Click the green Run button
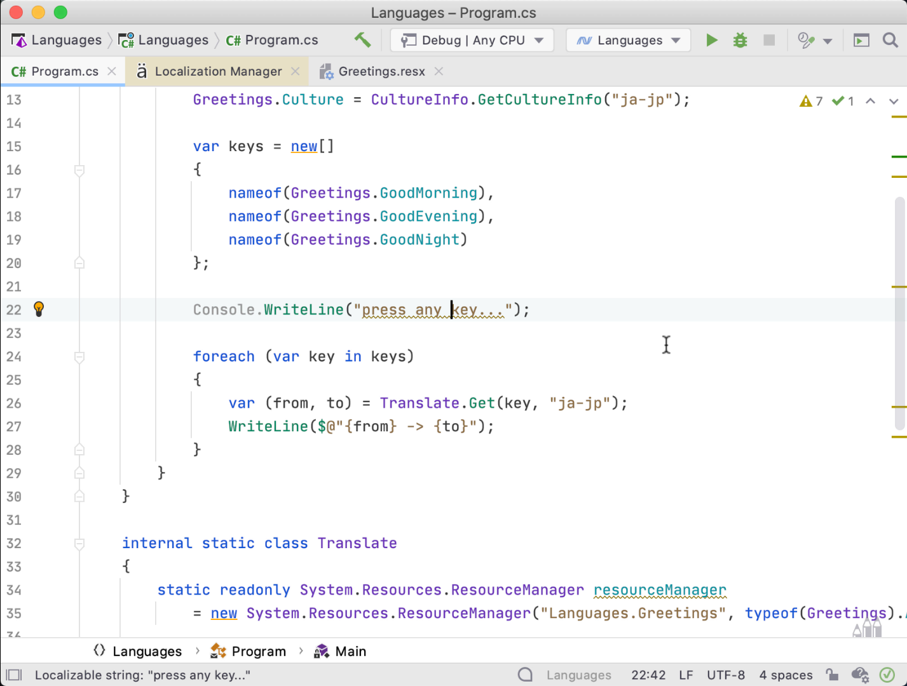Image resolution: width=907 pixels, height=686 pixels. tap(712, 40)
